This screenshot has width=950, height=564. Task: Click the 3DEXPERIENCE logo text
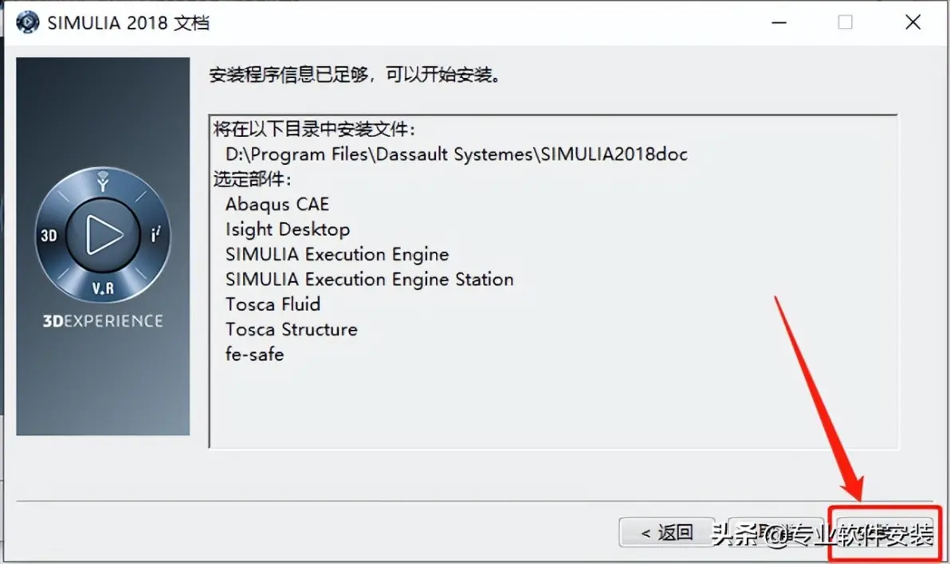[x=103, y=321]
